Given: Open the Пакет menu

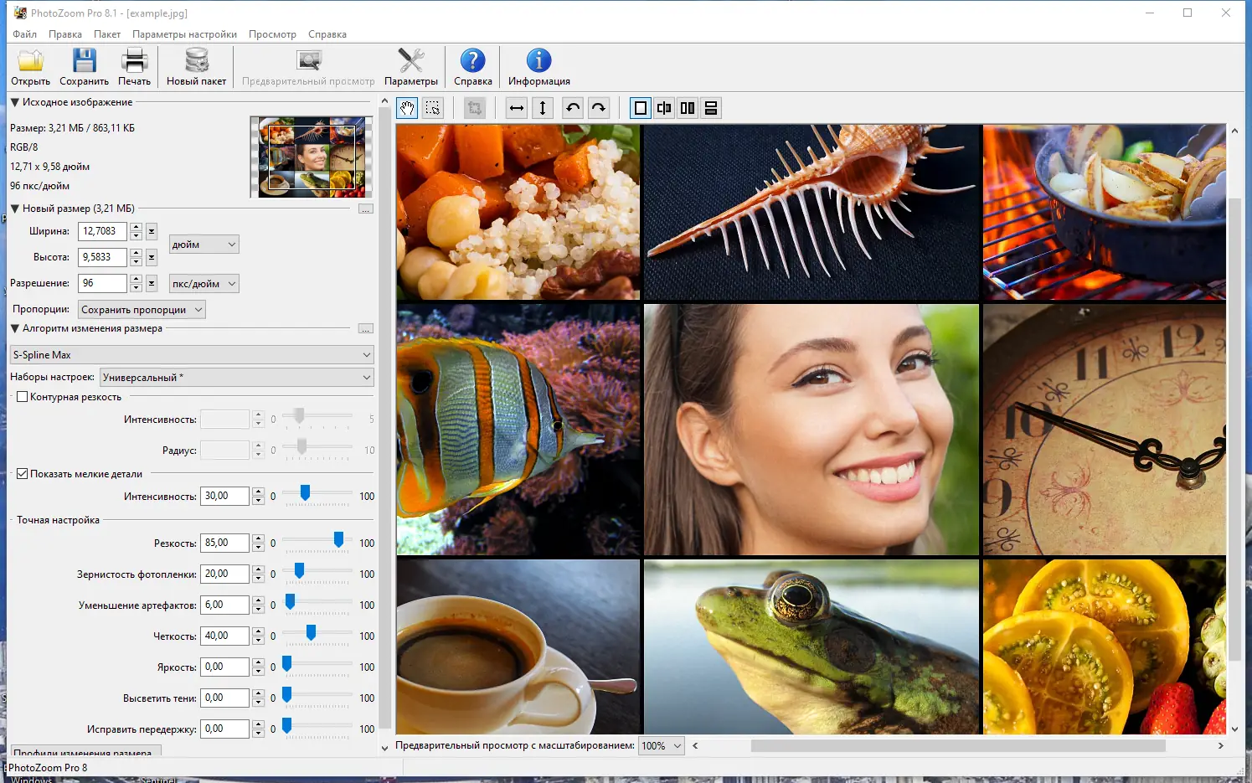Looking at the screenshot, I should [x=106, y=34].
